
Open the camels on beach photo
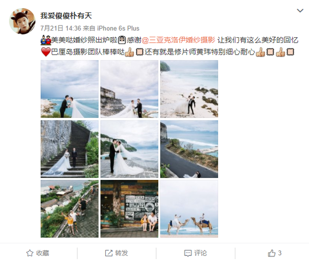coord(189,209)
